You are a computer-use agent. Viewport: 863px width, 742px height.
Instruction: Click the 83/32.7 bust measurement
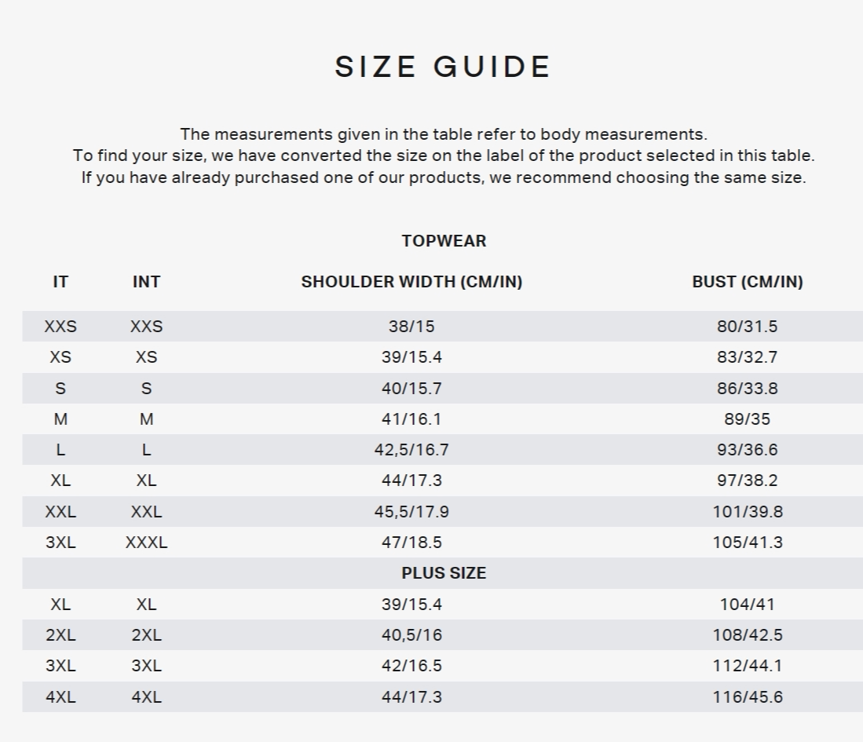click(x=748, y=357)
